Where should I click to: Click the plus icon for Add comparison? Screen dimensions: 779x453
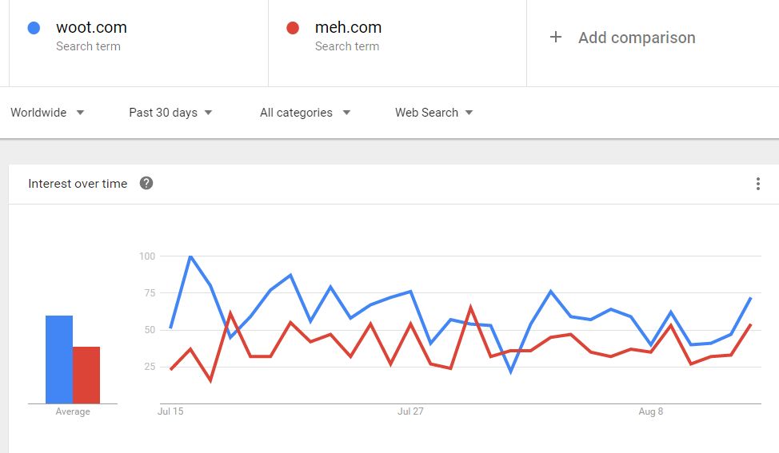(x=556, y=37)
